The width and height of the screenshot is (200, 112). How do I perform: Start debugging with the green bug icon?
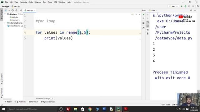(185, 6)
